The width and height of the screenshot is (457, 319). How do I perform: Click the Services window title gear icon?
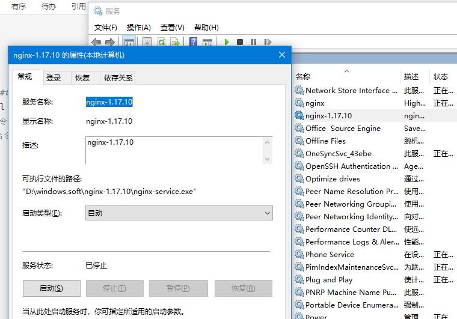98,11
